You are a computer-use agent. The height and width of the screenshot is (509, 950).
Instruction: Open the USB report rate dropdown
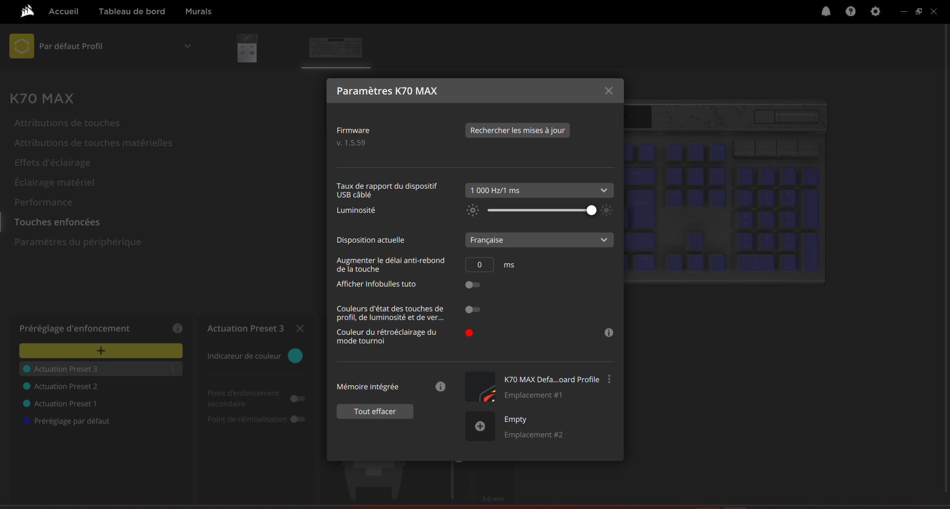point(539,191)
